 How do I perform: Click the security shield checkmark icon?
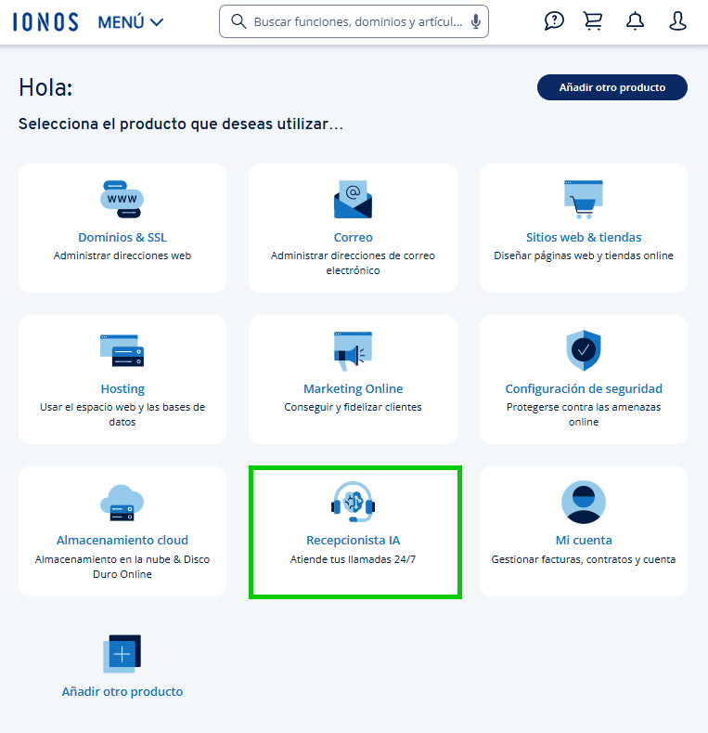pyautogui.click(x=584, y=350)
